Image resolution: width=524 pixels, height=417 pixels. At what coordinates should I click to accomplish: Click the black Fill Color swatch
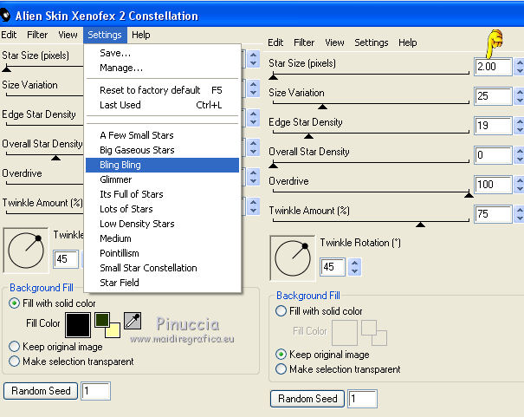(x=78, y=325)
